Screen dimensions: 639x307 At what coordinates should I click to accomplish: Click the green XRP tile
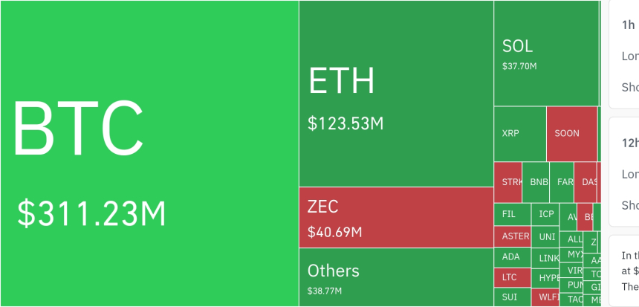tap(519, 135)
